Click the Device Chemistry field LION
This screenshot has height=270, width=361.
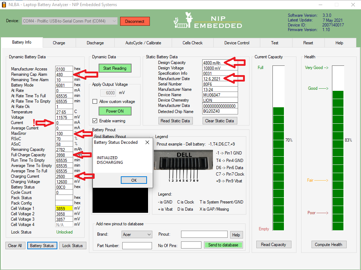click(220, 100)
